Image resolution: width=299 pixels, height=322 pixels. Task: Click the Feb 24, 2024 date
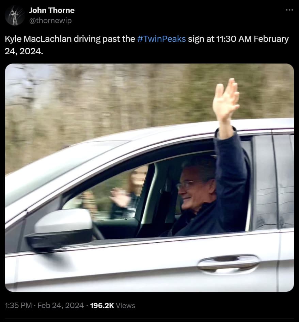coord(61,306)
